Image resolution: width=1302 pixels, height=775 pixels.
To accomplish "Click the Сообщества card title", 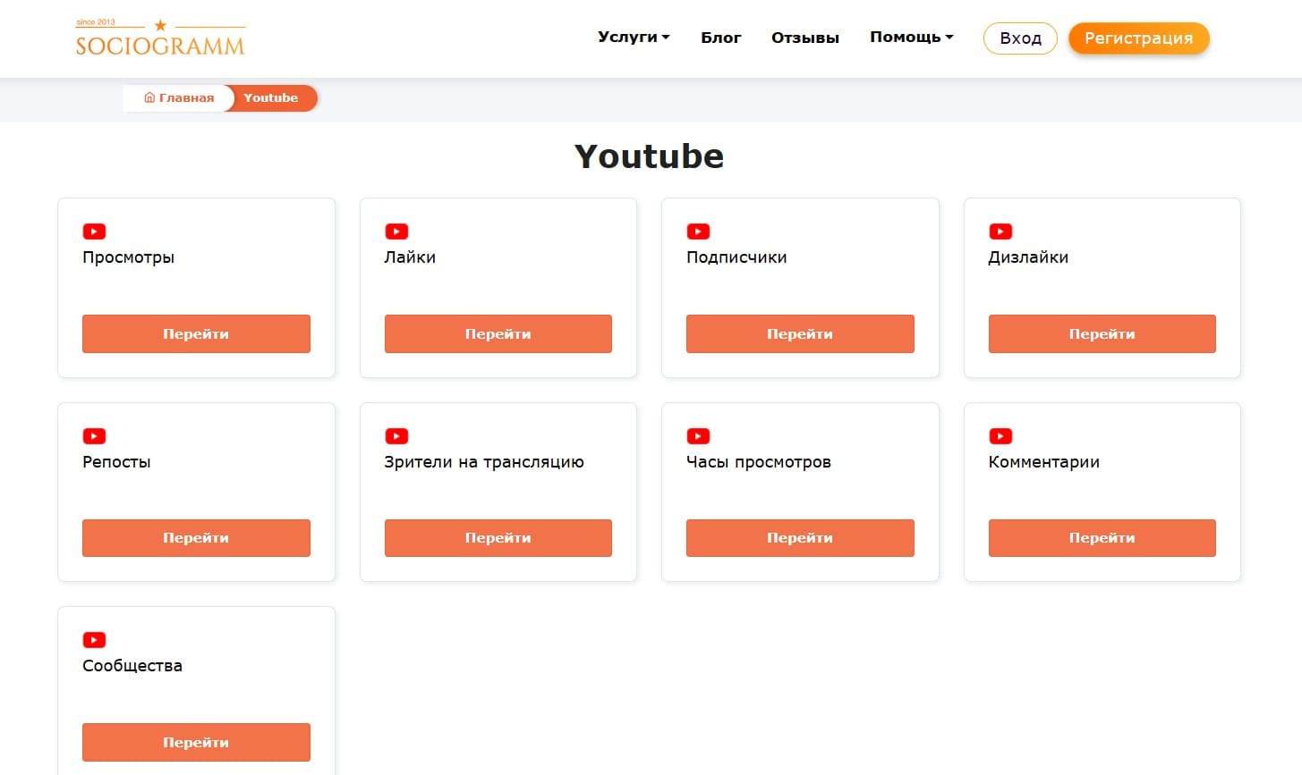I will pos(132,666).
